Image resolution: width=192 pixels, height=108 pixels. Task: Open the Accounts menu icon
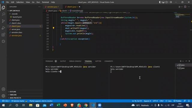[3, 89]
